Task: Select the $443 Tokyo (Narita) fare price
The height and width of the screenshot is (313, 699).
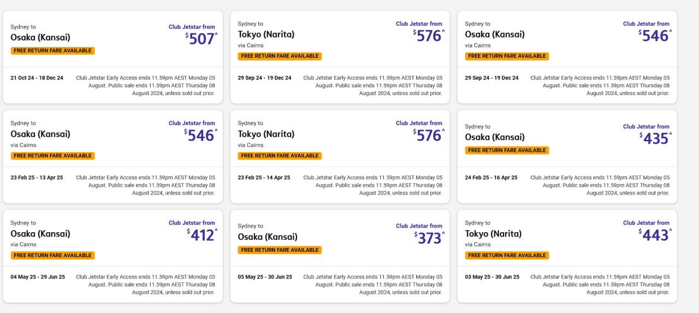Action: [x=655, y=235]
